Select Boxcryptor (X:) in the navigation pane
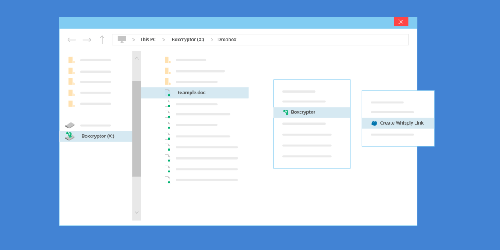500x250 pixels. coord(96,137)
